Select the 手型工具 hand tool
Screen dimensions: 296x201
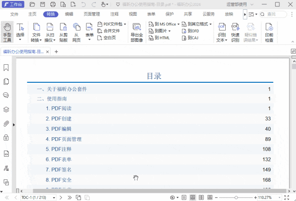click(x=7, y=32)
